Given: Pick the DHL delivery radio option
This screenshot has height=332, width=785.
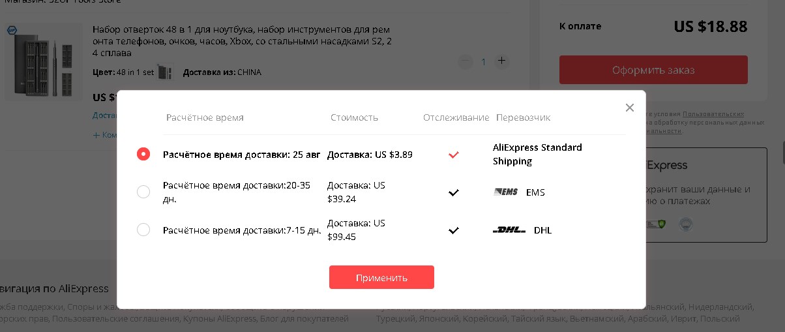Looking at the screenshot, I should point(143,230).
